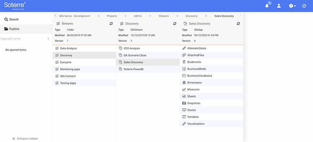Open the user profile icon
The height and width of the screenshot is (142, 313).
[x=279, y=6]
